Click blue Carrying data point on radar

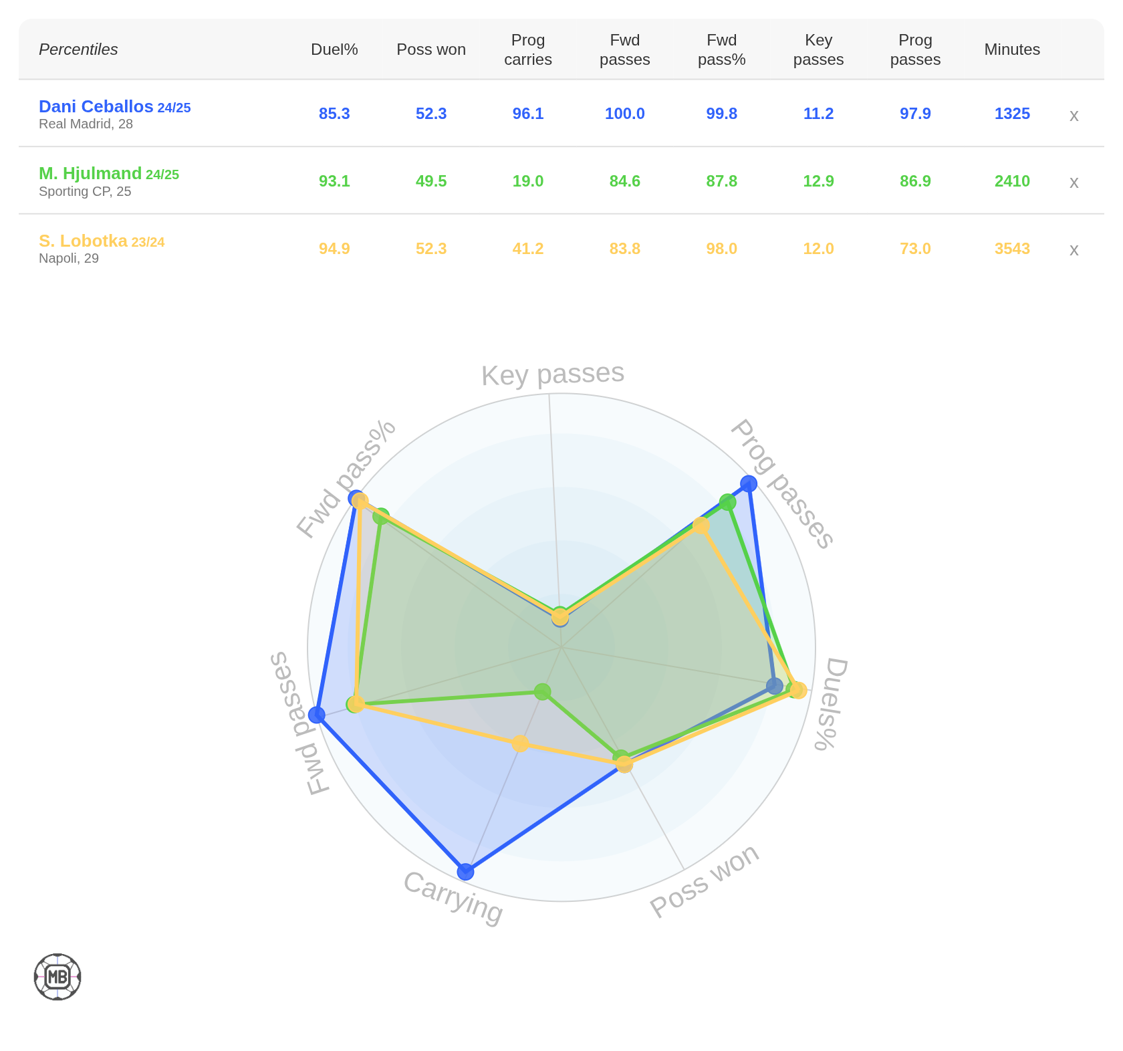pyautogui.click(x=465, y=871)
